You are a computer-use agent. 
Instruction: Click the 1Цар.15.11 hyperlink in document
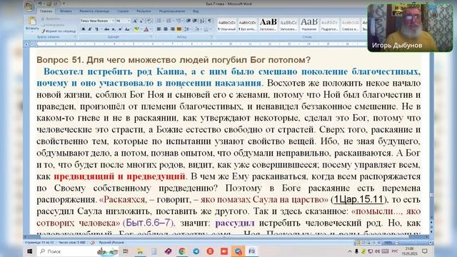358,200
